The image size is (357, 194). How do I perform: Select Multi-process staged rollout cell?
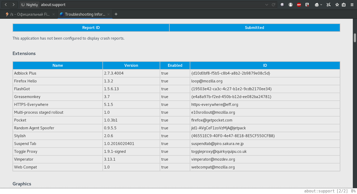[58, 112]
